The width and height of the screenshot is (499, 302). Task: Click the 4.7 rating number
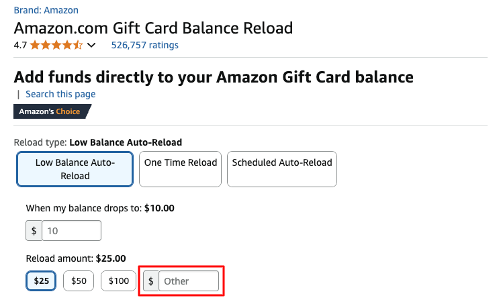tap(20, 45)
